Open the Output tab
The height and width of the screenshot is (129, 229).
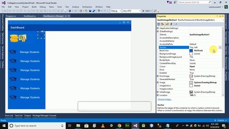click(28, 115)
